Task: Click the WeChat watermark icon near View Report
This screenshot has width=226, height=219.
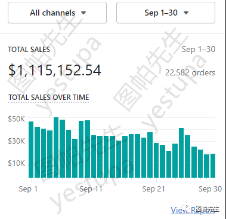Action: (x=186, y=208)
